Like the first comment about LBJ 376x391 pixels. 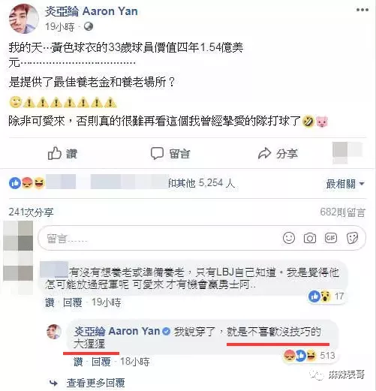click(50, 302)
